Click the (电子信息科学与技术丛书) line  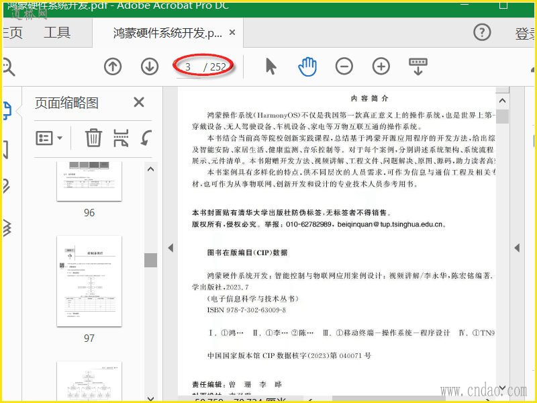(x=253, y=299)
